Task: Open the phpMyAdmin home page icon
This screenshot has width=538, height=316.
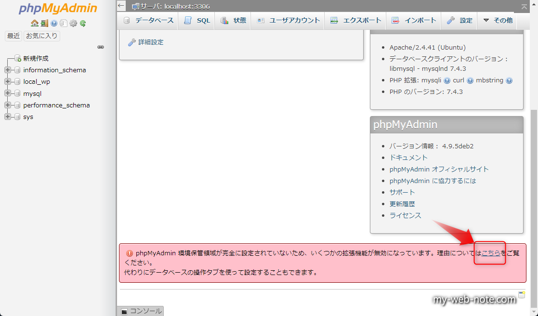Action: pos(34,24)
